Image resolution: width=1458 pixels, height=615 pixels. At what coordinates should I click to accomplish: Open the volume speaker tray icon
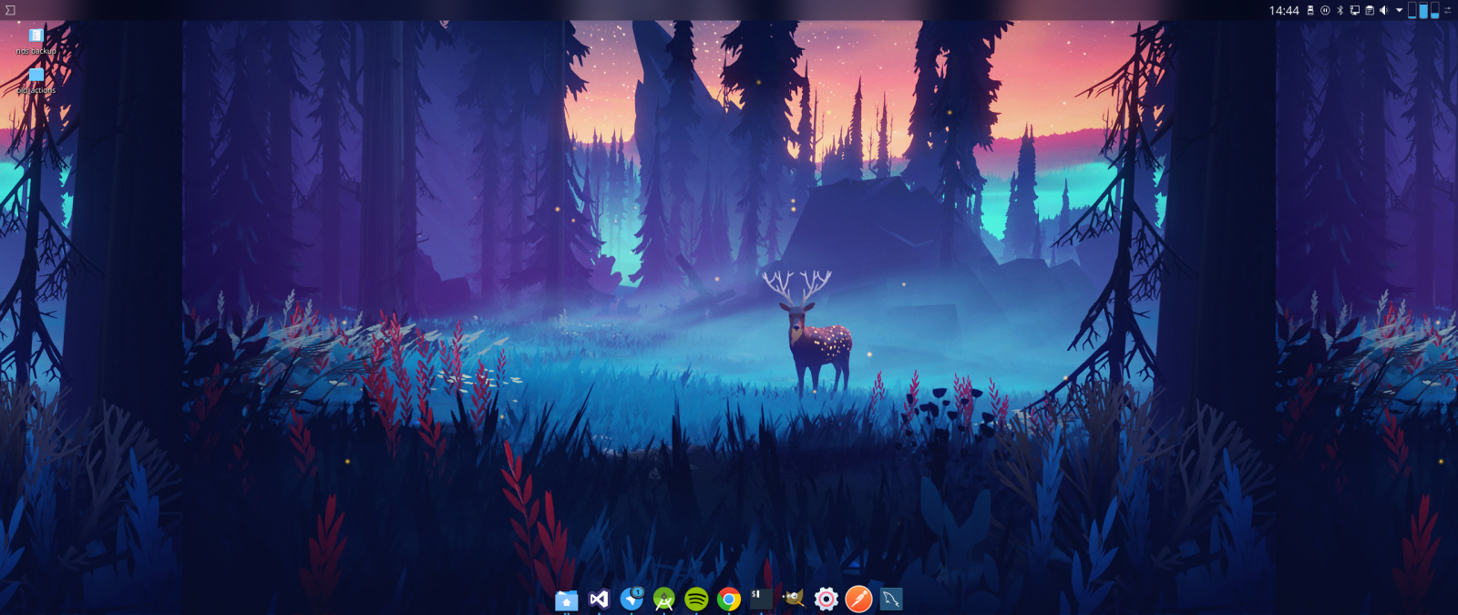pyautogui.click(x=1383, y=10)
